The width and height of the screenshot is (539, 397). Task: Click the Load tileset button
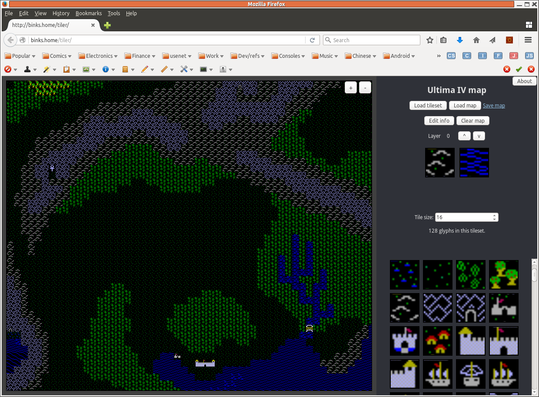pos(428,105)
